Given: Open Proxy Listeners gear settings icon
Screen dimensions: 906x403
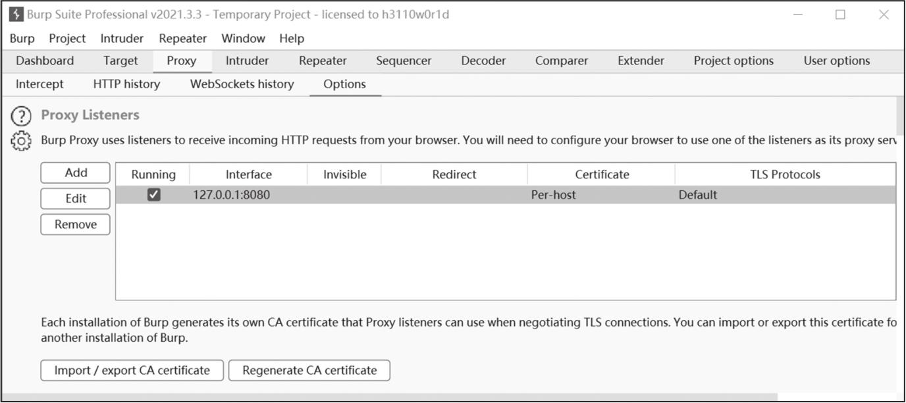Looking at the screenshot, I should tap(21, 141).
